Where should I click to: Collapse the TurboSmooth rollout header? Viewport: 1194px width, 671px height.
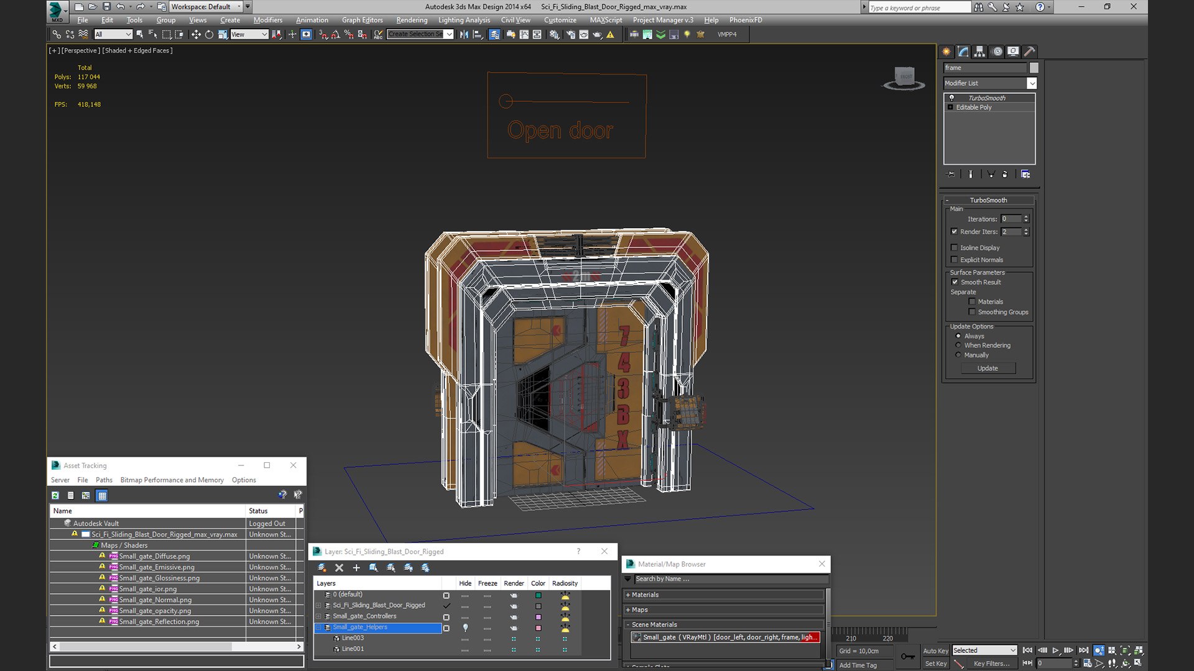click(988, 200)
